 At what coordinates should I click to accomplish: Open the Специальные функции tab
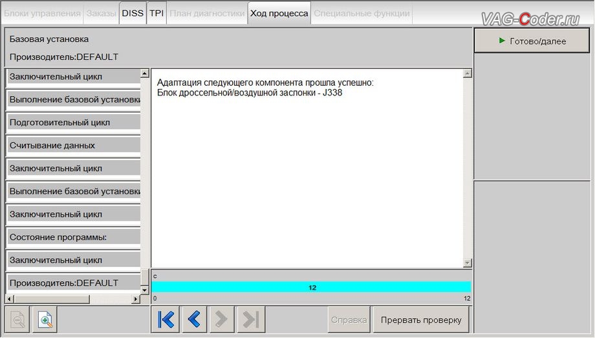[362, 14]
